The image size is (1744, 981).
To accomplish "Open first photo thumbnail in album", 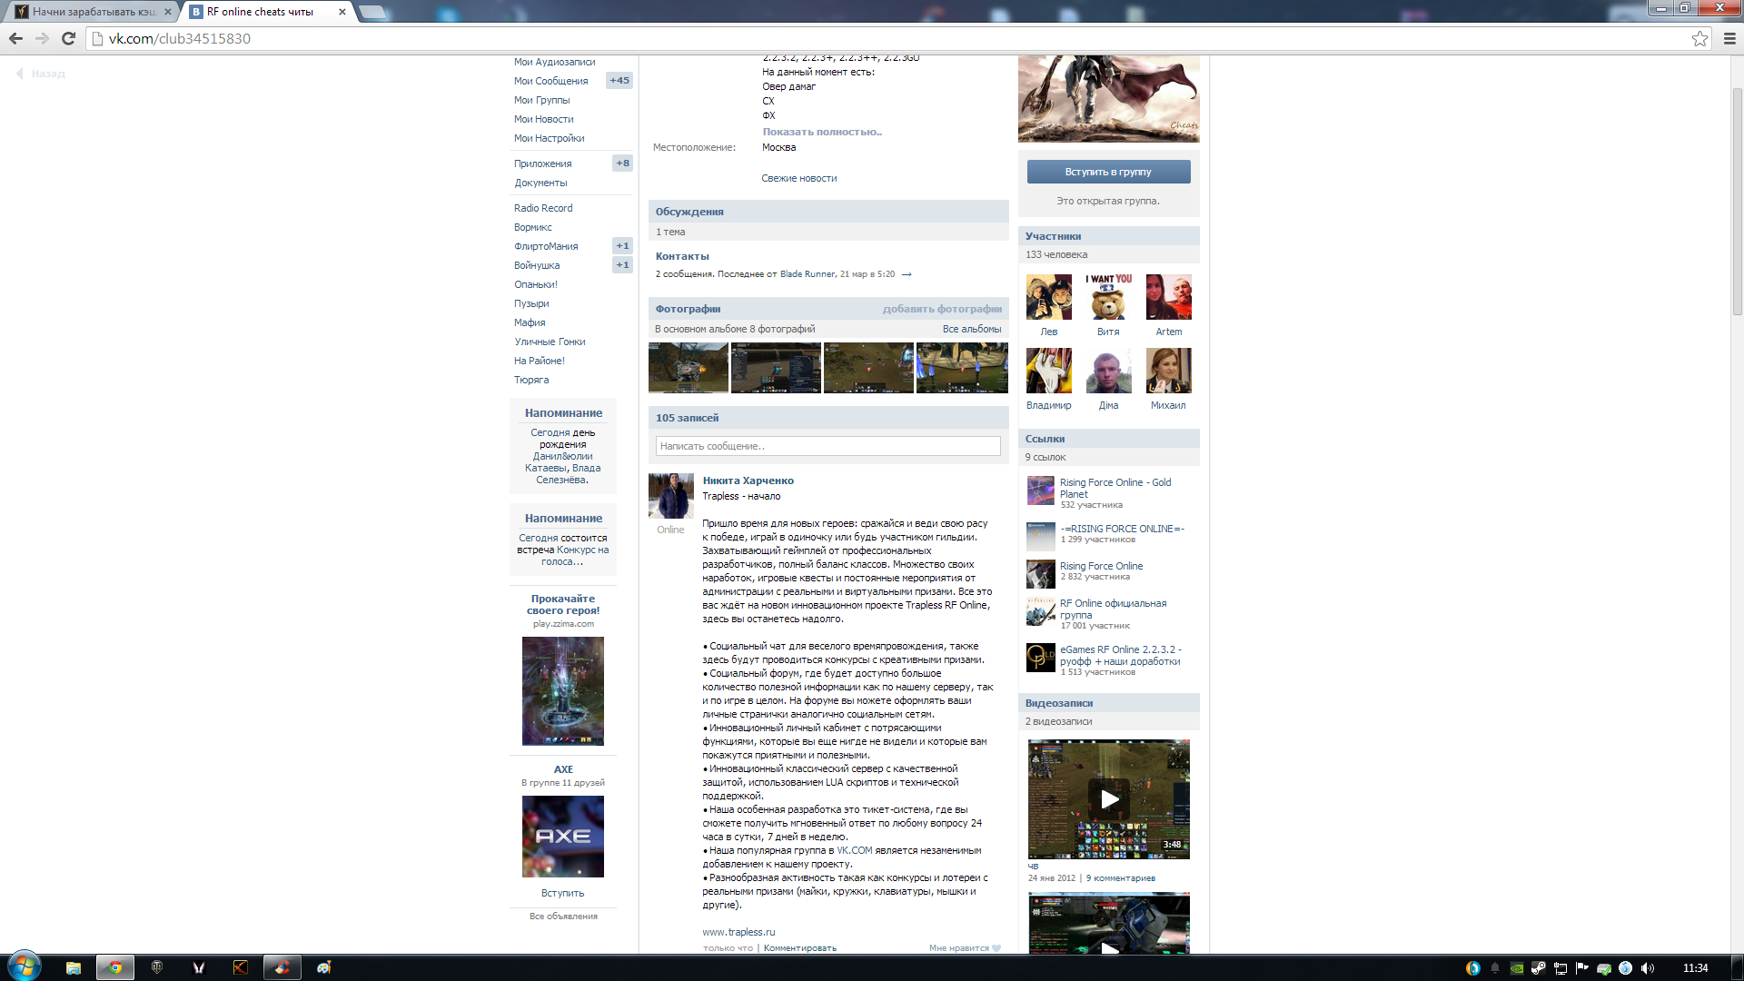I will 689,367.
